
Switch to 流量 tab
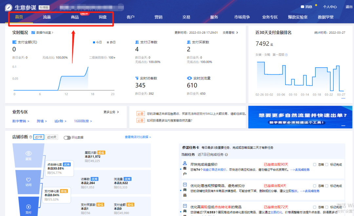pos(47,17)
